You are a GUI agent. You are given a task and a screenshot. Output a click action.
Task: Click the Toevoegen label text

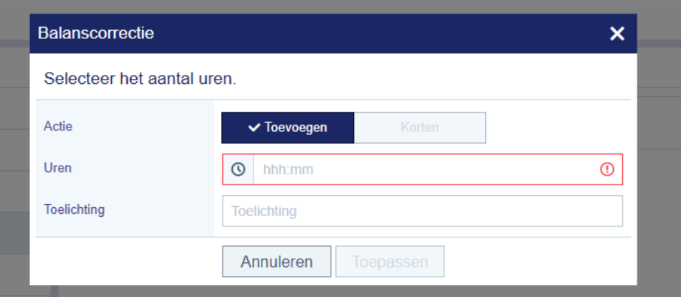coord(295,127)
